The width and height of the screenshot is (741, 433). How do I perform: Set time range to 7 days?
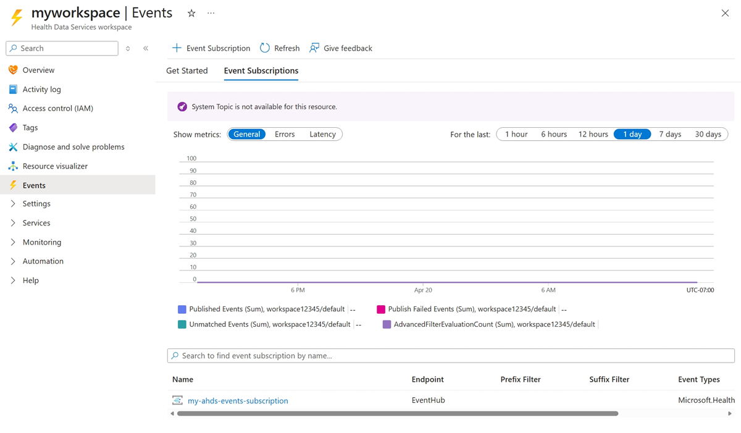tap(670, 134)
